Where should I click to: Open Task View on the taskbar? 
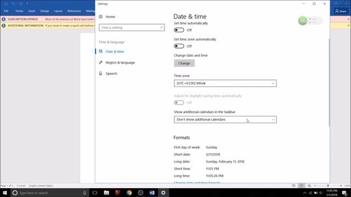[95, 193]
